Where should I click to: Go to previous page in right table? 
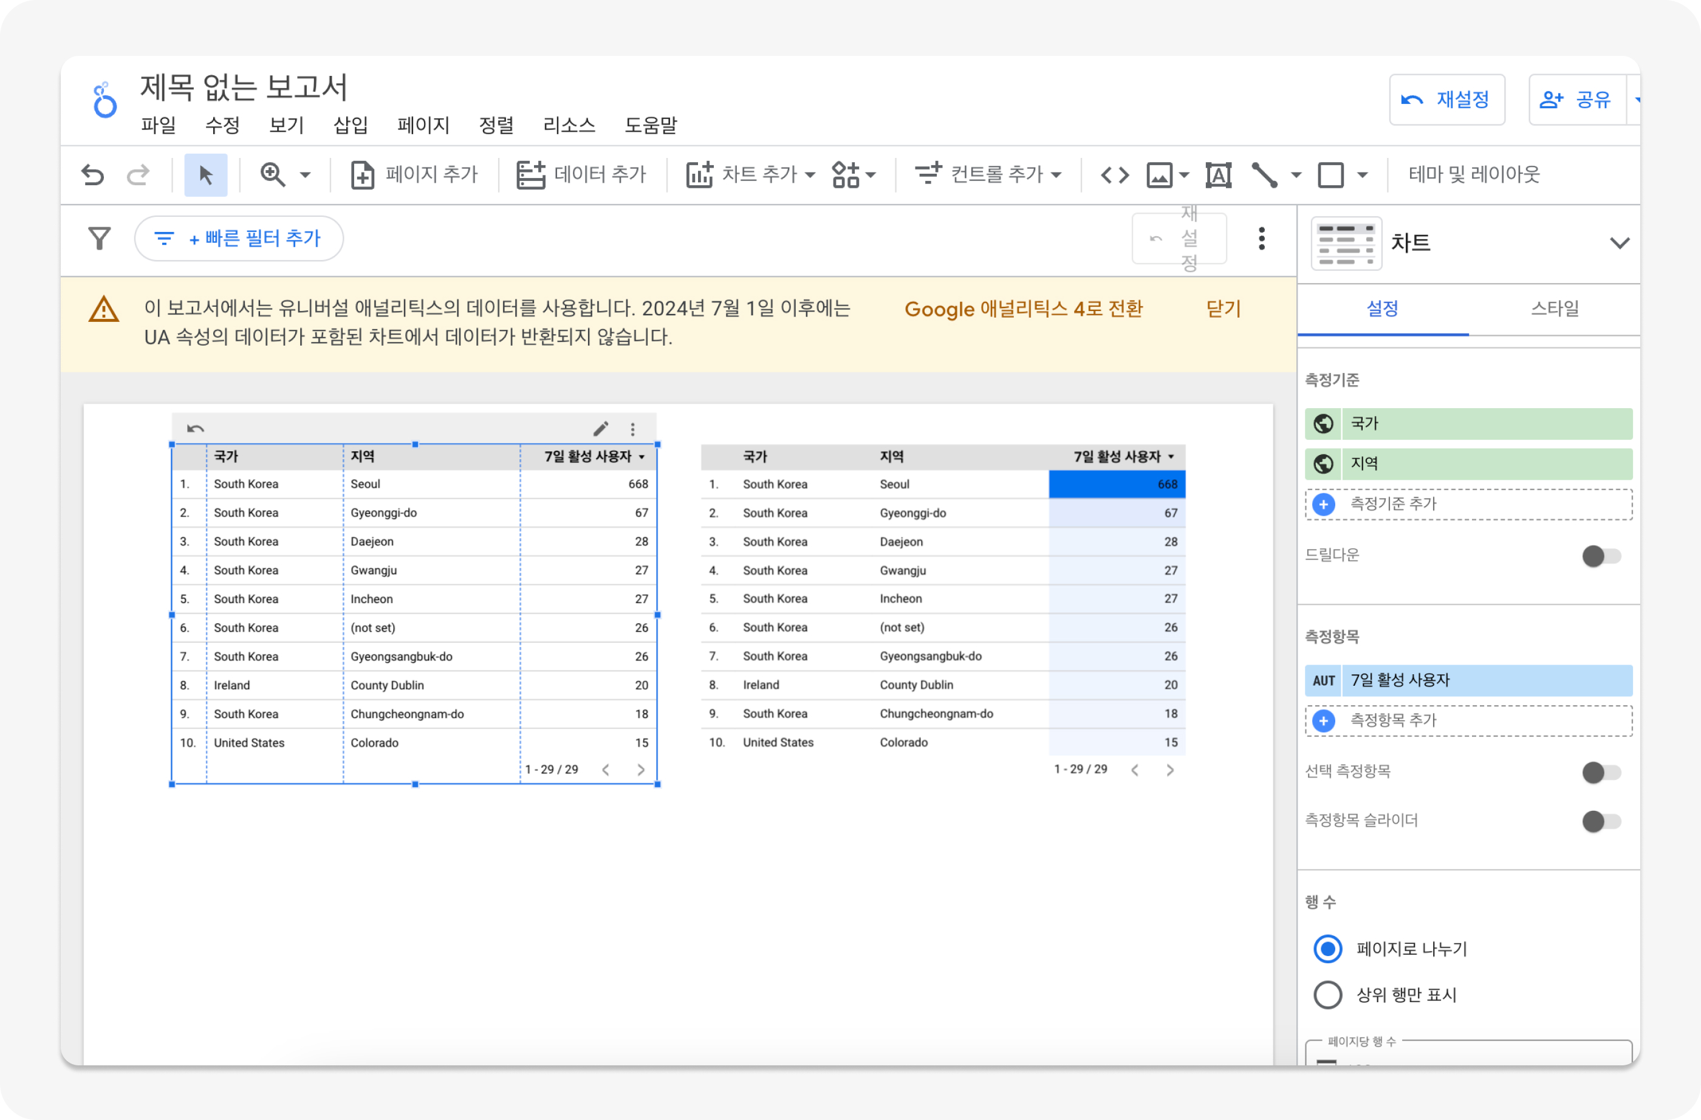[x=1134, y=770]
